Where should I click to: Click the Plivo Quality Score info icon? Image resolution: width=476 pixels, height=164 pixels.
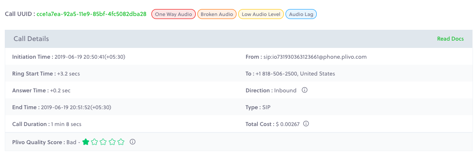132,142
